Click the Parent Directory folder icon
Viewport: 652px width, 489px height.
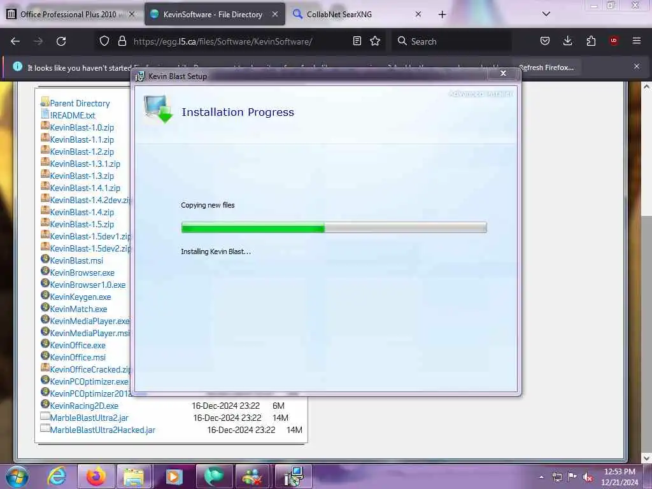pos(45,102)
